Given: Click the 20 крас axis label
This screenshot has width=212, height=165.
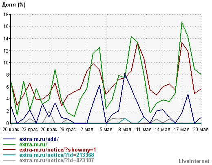Looking at the screenshot, I should click(x=11, y=130).
